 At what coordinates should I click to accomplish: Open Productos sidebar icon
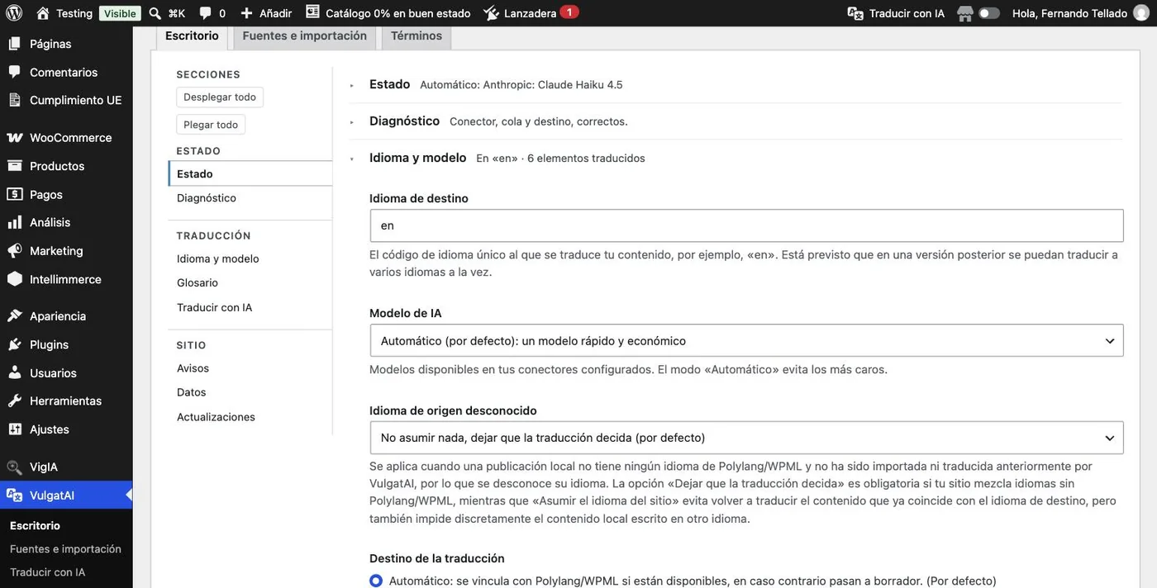tap(15, 166)
